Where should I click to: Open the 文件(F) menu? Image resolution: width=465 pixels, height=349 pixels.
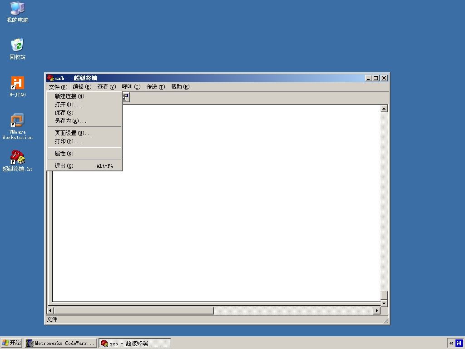click(58, 87)
